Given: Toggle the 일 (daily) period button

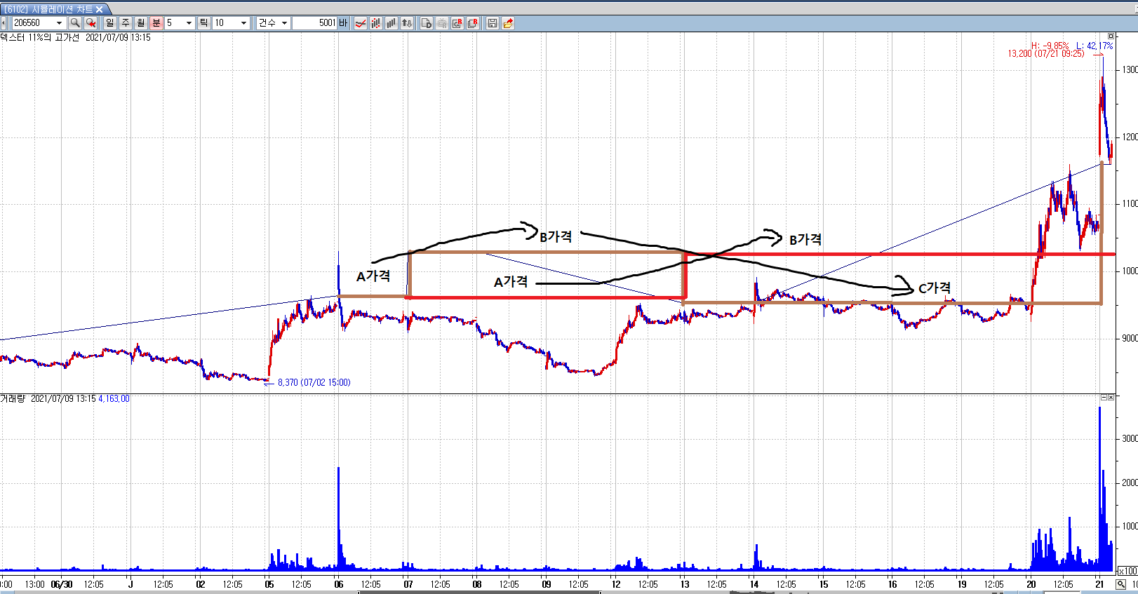Looking at the screenshot, I should coord(110,23).
